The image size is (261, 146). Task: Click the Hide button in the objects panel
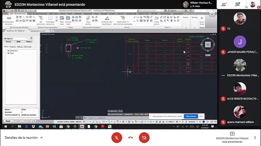coord(18,41)
